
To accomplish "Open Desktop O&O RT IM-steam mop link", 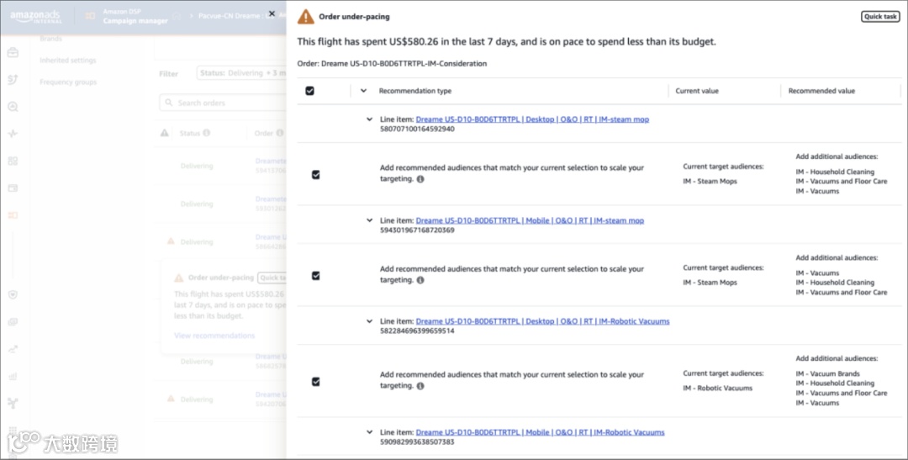I will (x=532, y=119).
